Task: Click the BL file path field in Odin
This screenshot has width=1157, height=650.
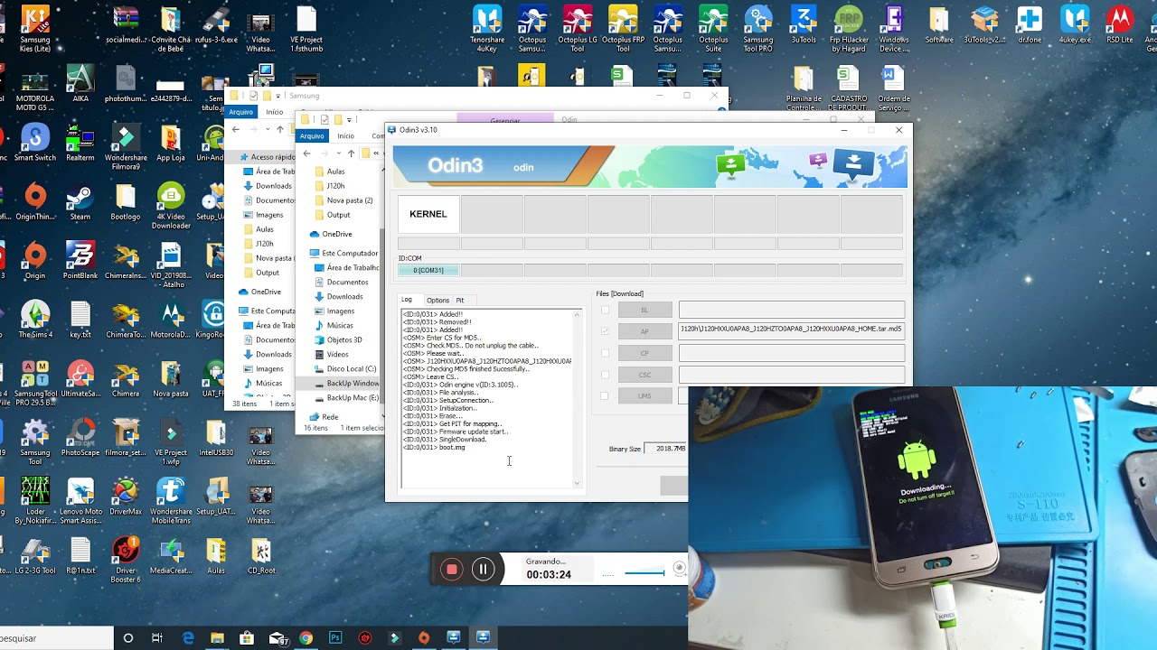Action: coord(792,310)
